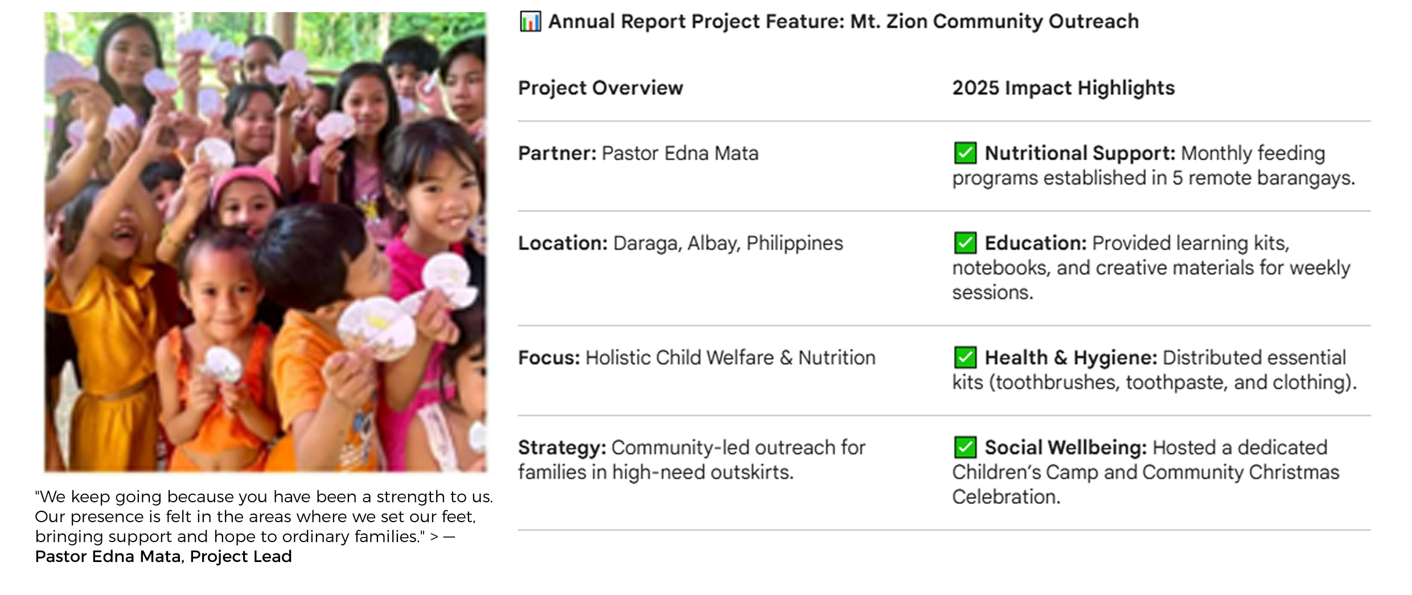Click the Education green checkmark
Viewport: 1412px width, 595px height.
[965, 243]
